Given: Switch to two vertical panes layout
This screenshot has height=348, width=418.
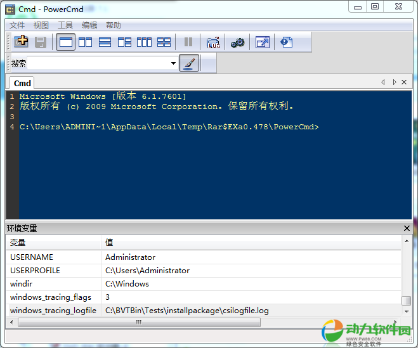Looking at the screenshot, I should 85,42.
